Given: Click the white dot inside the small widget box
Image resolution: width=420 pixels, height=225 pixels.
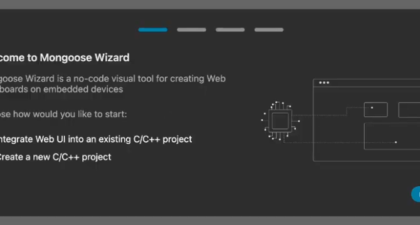Looking at the screenshot, I should [x=372, y=107].
